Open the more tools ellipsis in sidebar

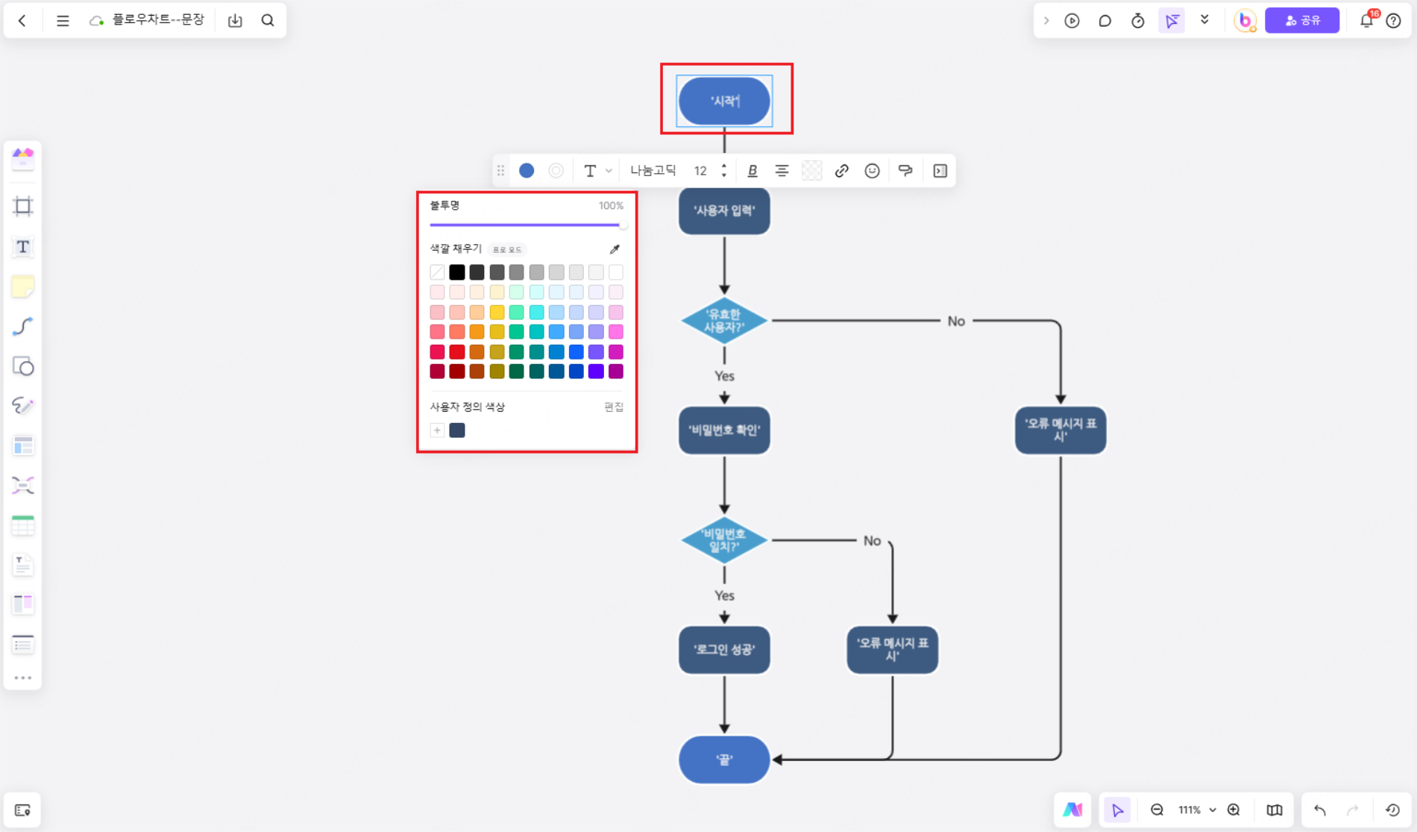(23, 678)
